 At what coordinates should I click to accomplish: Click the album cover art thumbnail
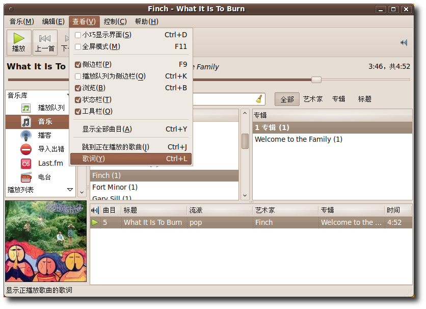tap(46, 241)
